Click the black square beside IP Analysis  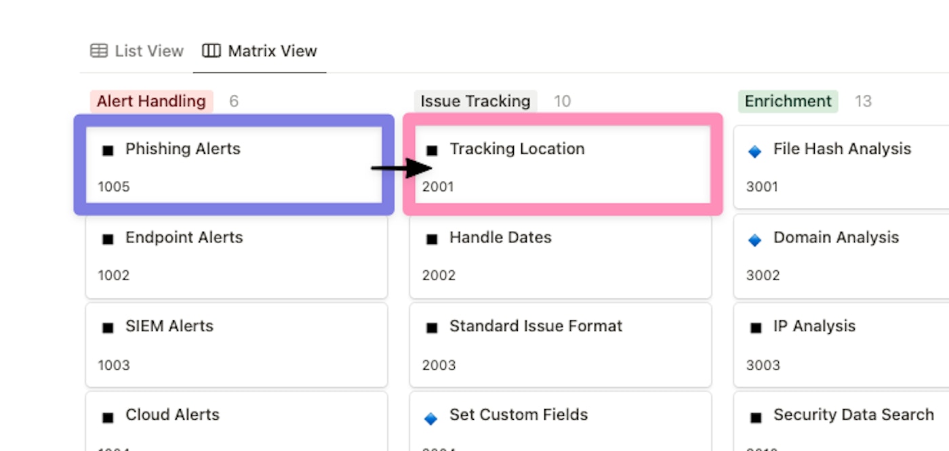coord(756,328)
